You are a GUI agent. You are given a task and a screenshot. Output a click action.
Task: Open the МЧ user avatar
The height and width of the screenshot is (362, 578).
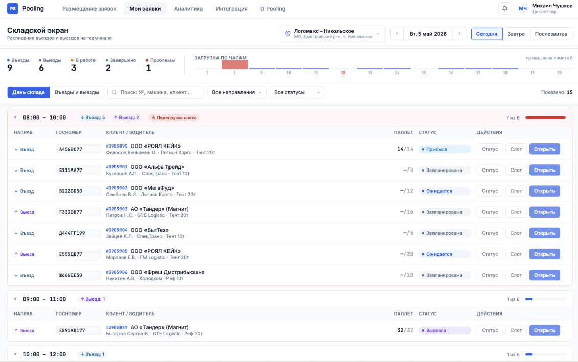point(523,9)
